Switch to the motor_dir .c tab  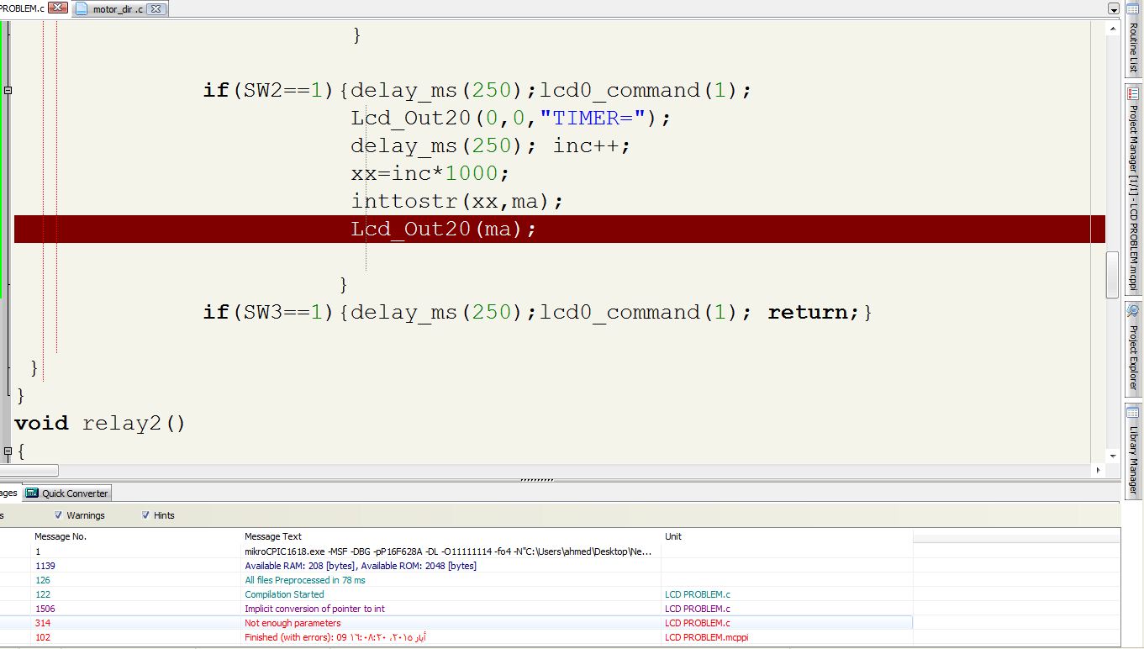click(121, 9)
